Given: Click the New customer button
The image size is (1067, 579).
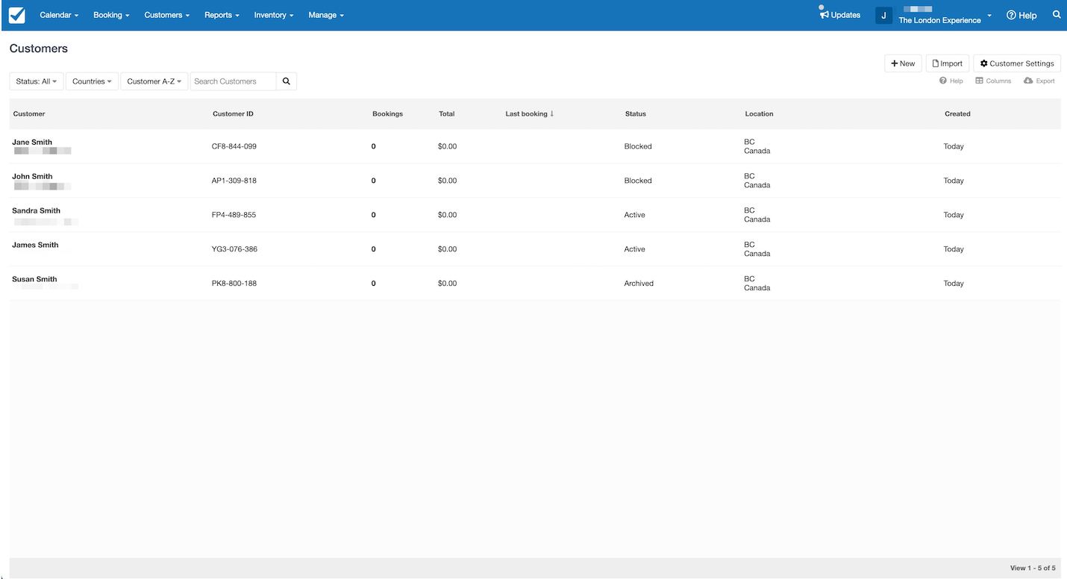Looking at the screenshot, I should (903, 63).
